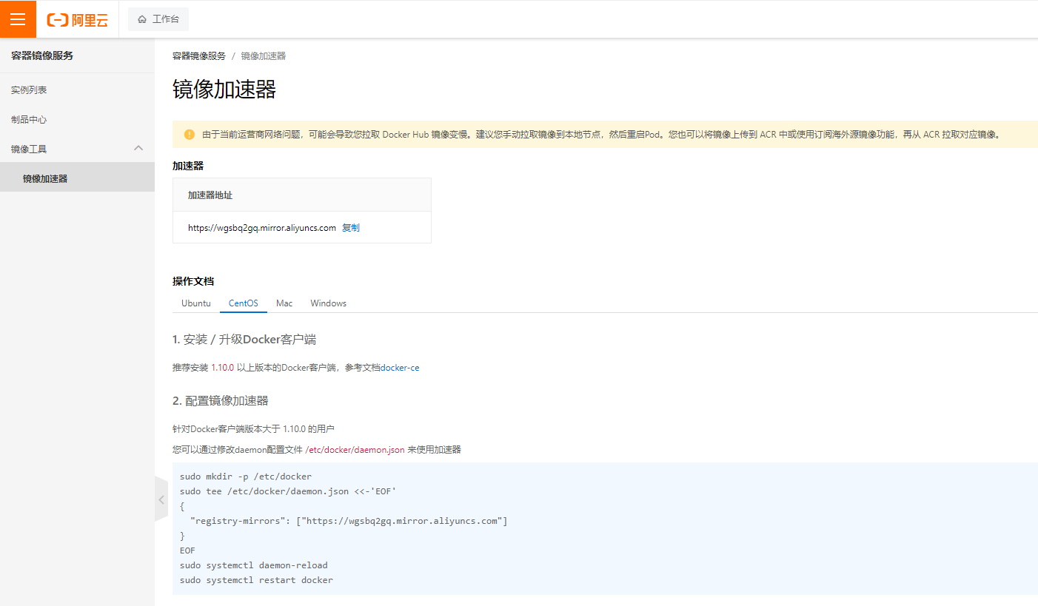Collapse the 镜像工具 sidebar group
1038x606 pixels.
(77, 149)
